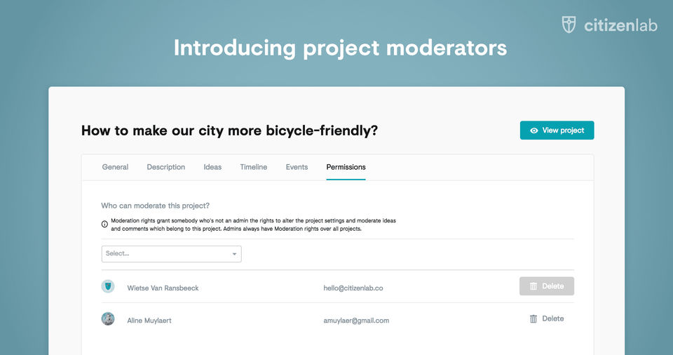Click the amuylaer@gmail.com email address
Viewport: 673px width, 355px height.
tap(356, 321)
